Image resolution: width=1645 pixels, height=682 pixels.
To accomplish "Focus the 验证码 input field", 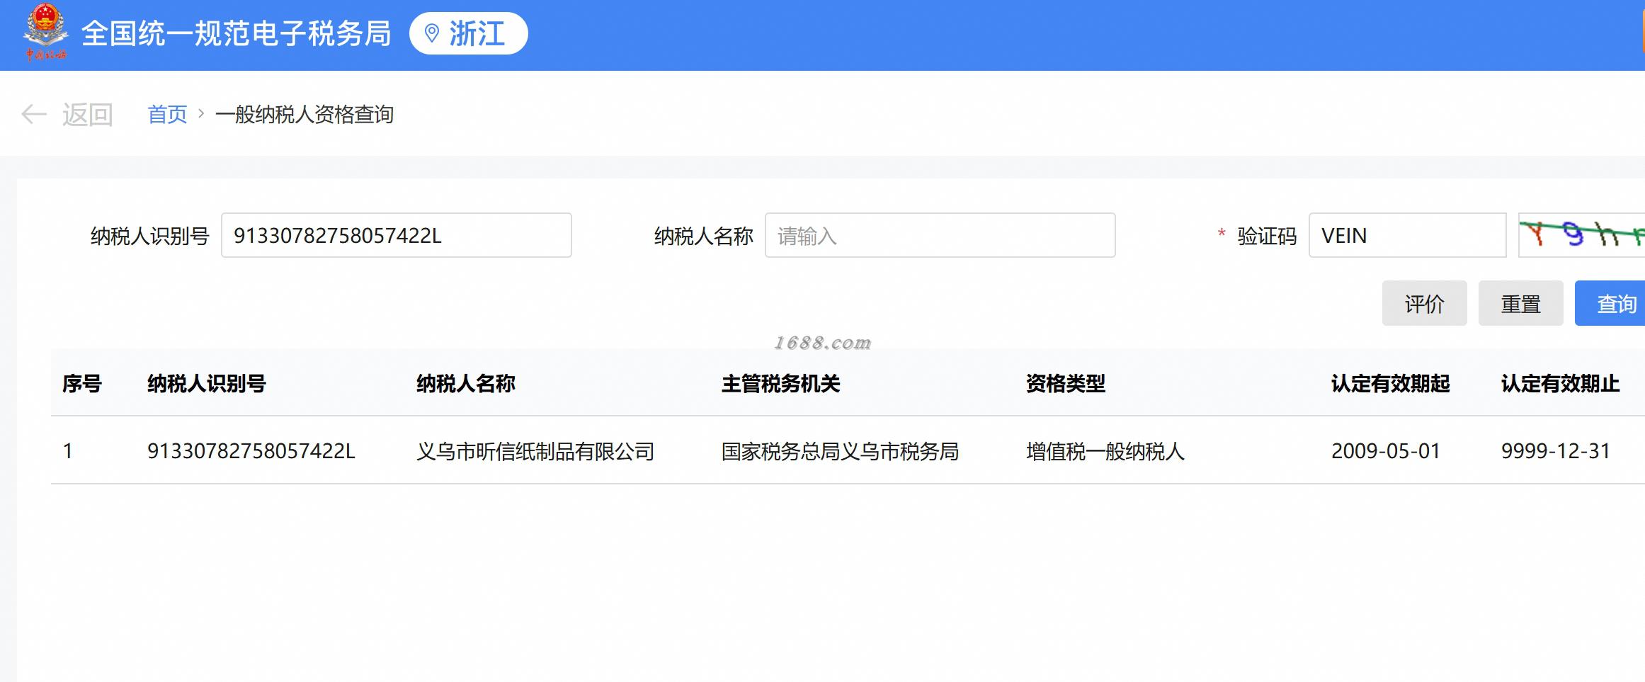I will [1408, 235].
